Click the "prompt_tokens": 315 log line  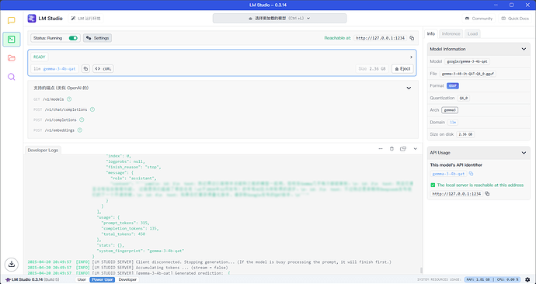(125, 223)
